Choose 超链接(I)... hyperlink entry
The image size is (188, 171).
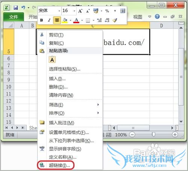[x=70, y=165]
